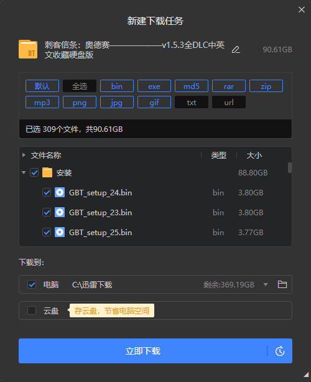This screenshot has width=311, height=382.
Task: Click the resize grip at dialog corner
Action: click(x=306, y=375)
